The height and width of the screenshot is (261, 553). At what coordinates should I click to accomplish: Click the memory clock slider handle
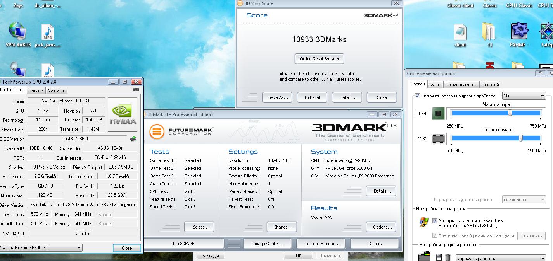(520, 138)
